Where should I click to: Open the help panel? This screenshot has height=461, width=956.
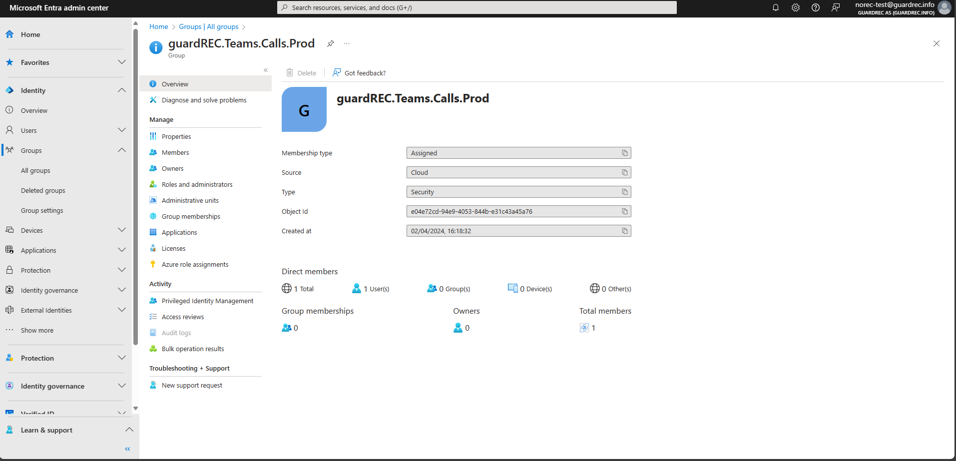tap(816, 7)
